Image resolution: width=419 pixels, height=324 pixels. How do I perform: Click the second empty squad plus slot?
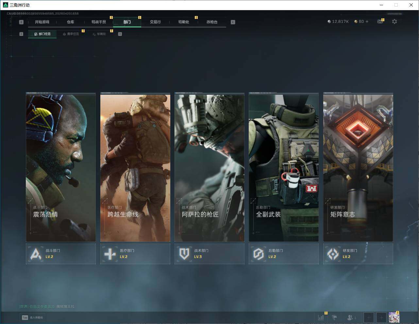[381, 317]
